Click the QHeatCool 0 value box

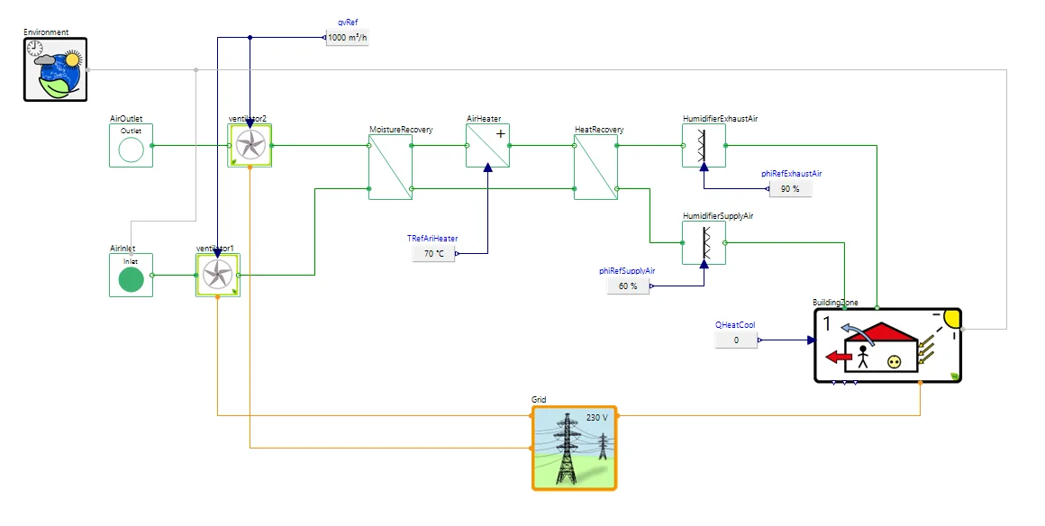[736, 340]
